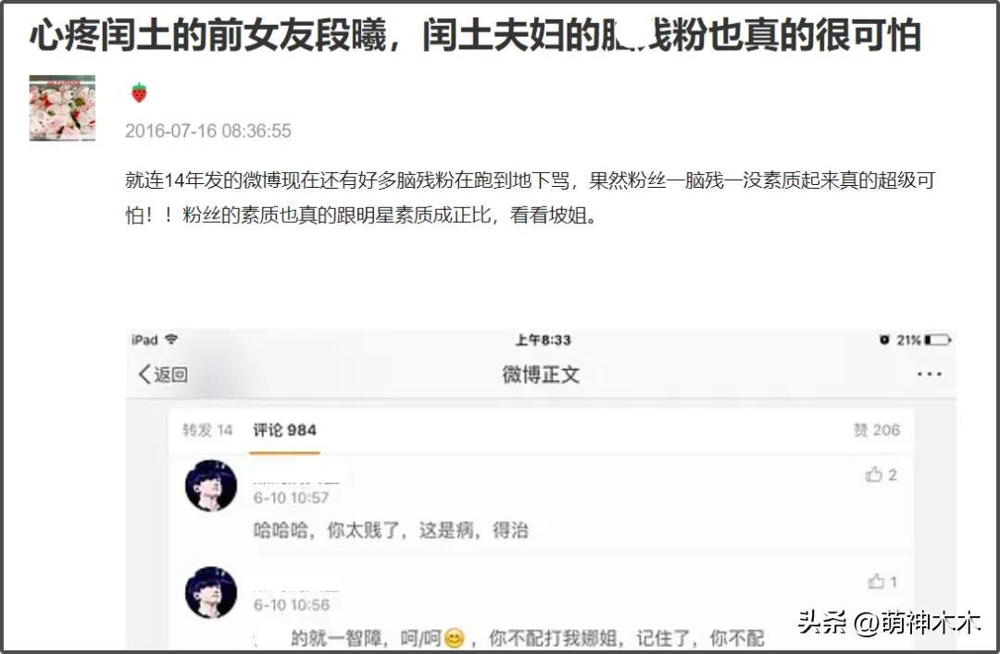The width and height of the screenshot is (1000, 654).
Task: Open the 赞 206 tab
Action: [877, 430]
